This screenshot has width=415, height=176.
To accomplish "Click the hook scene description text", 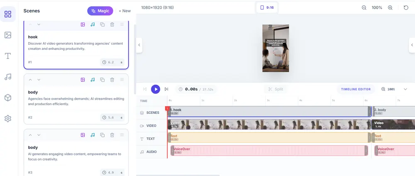I will [76, 46].
